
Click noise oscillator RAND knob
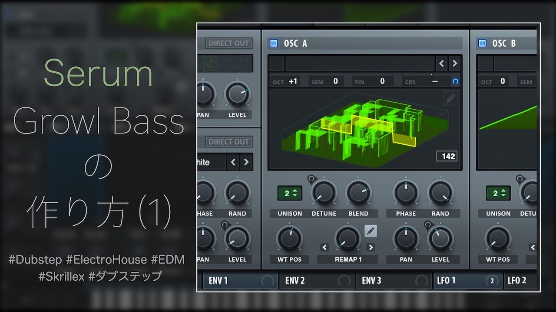pyautogui.click(x=237, y=193)
